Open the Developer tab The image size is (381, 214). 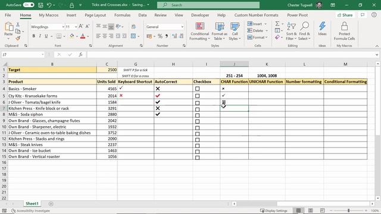coord(200,15)
